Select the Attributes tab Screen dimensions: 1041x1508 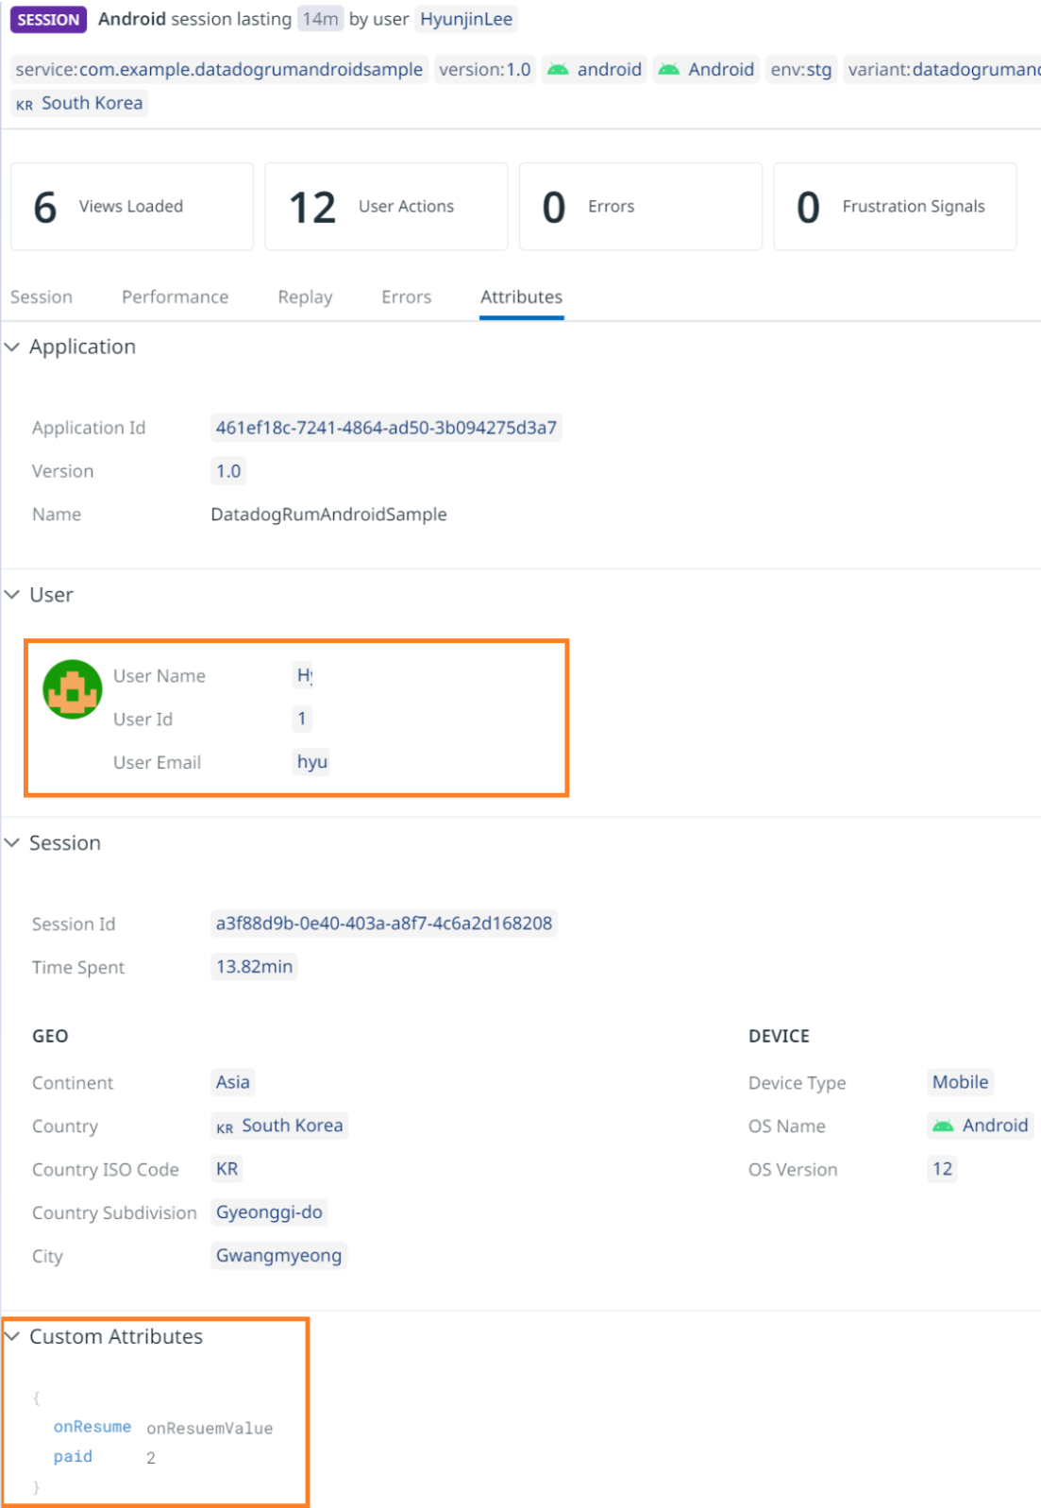click(522, 297)
